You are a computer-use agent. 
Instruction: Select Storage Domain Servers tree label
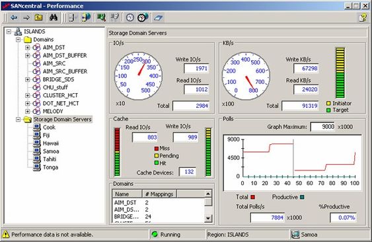[x=62, y=119]
